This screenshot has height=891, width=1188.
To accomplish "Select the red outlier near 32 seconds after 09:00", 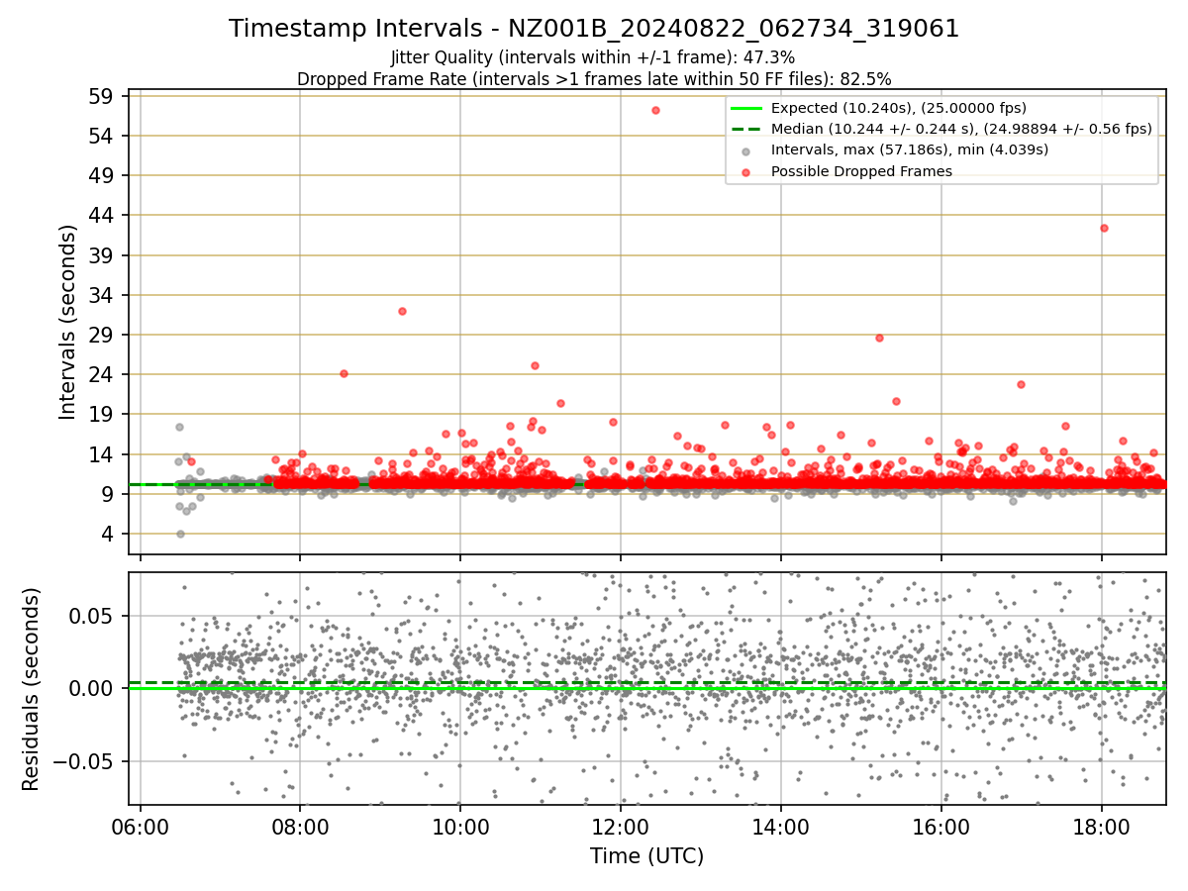I will click(402, 311).
